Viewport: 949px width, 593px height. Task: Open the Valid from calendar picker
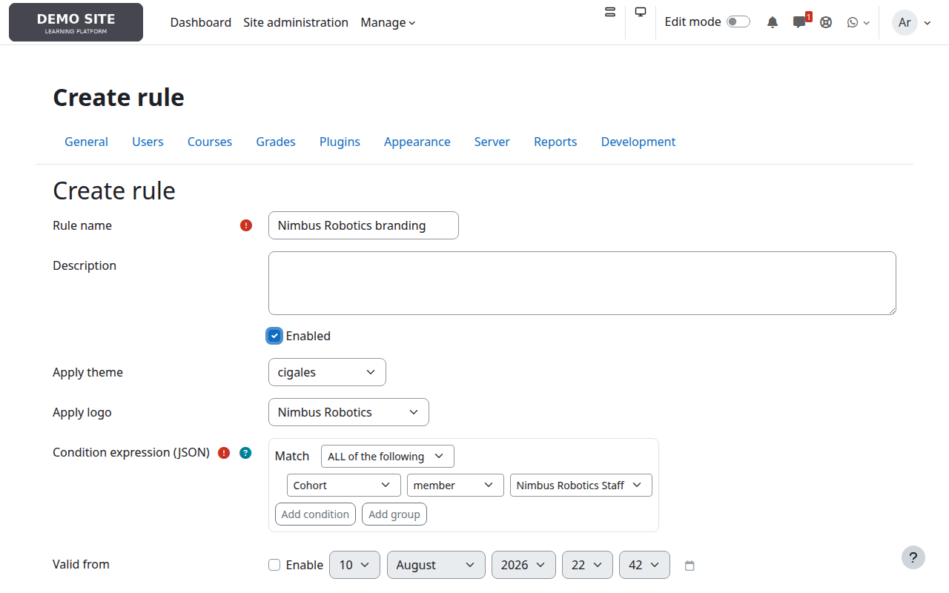(x=690, y=566)
